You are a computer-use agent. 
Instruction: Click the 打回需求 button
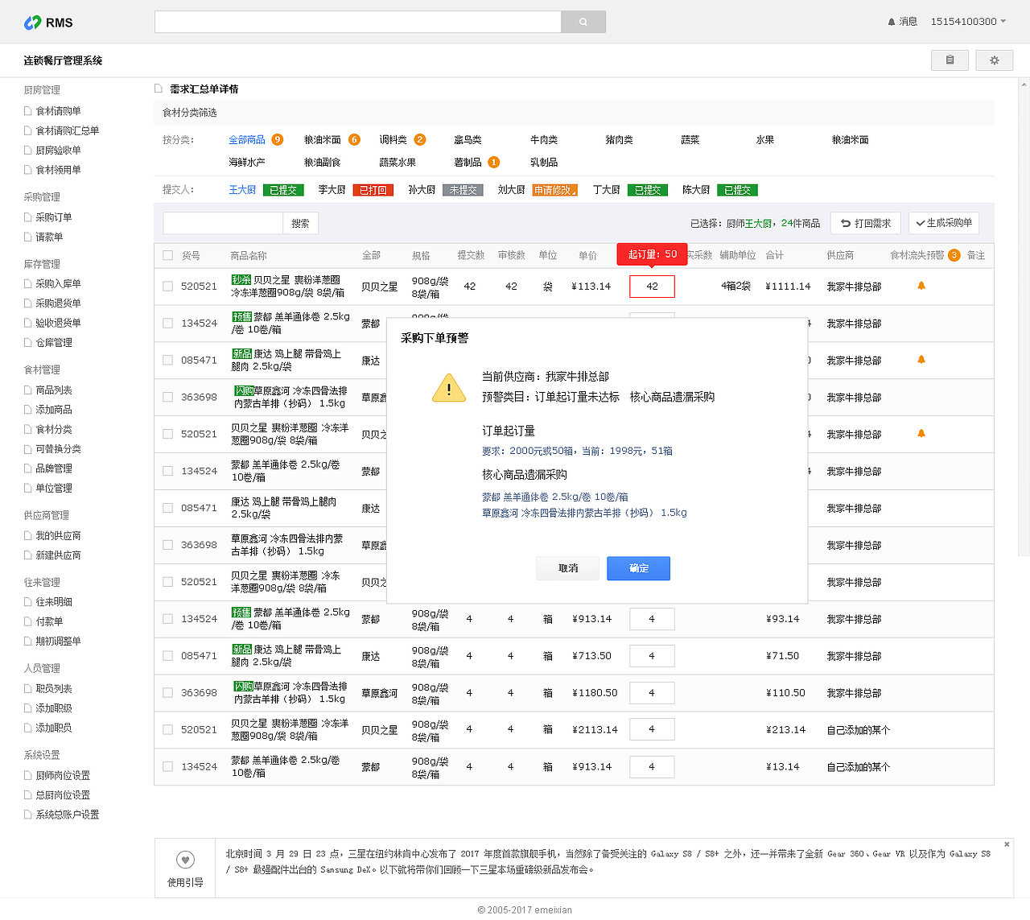(x=866, y=223)
